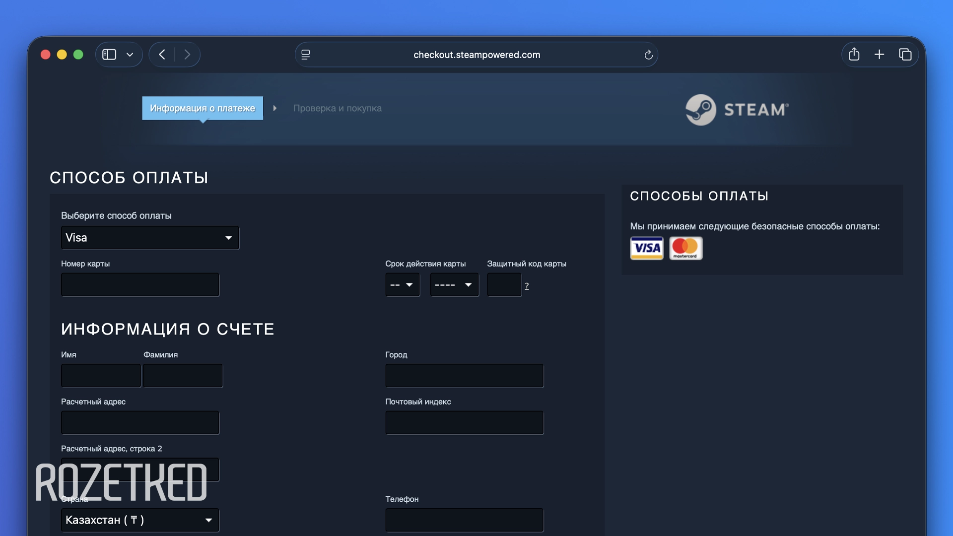
Task: Expand the Казахстан country dropdown
Action: pyautogui.click(x=140, y=520)
